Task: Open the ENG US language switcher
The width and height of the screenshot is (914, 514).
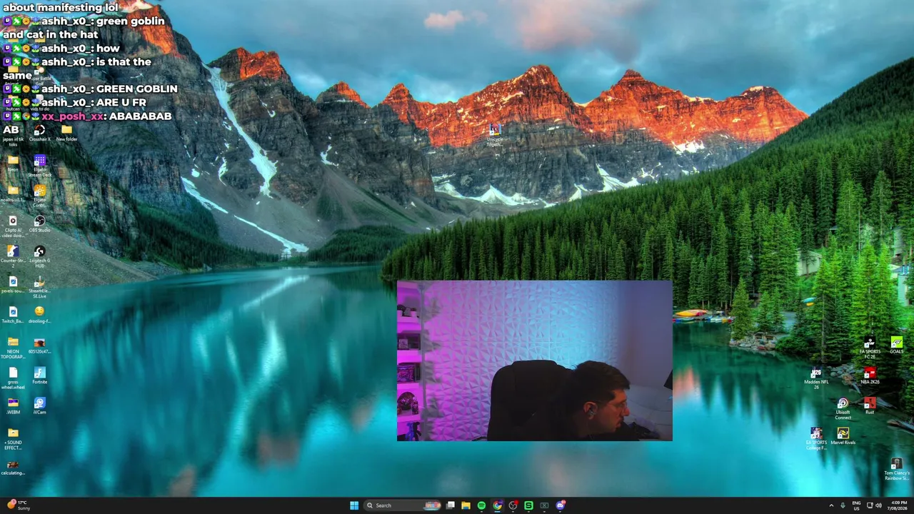Action: (x=856, y=505)
